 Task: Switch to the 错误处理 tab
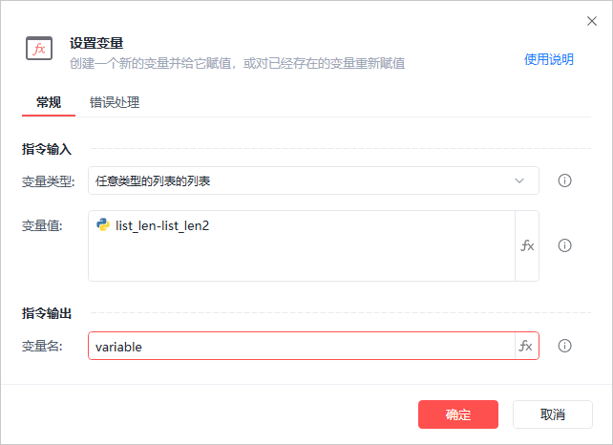(115, 102)
